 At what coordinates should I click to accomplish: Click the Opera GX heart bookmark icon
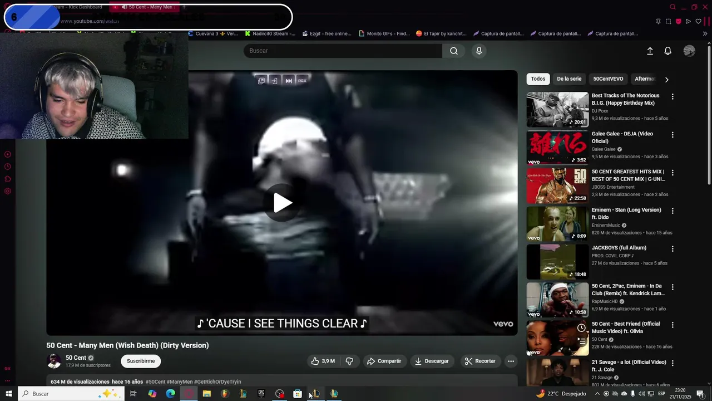click(x=698, y=21)
